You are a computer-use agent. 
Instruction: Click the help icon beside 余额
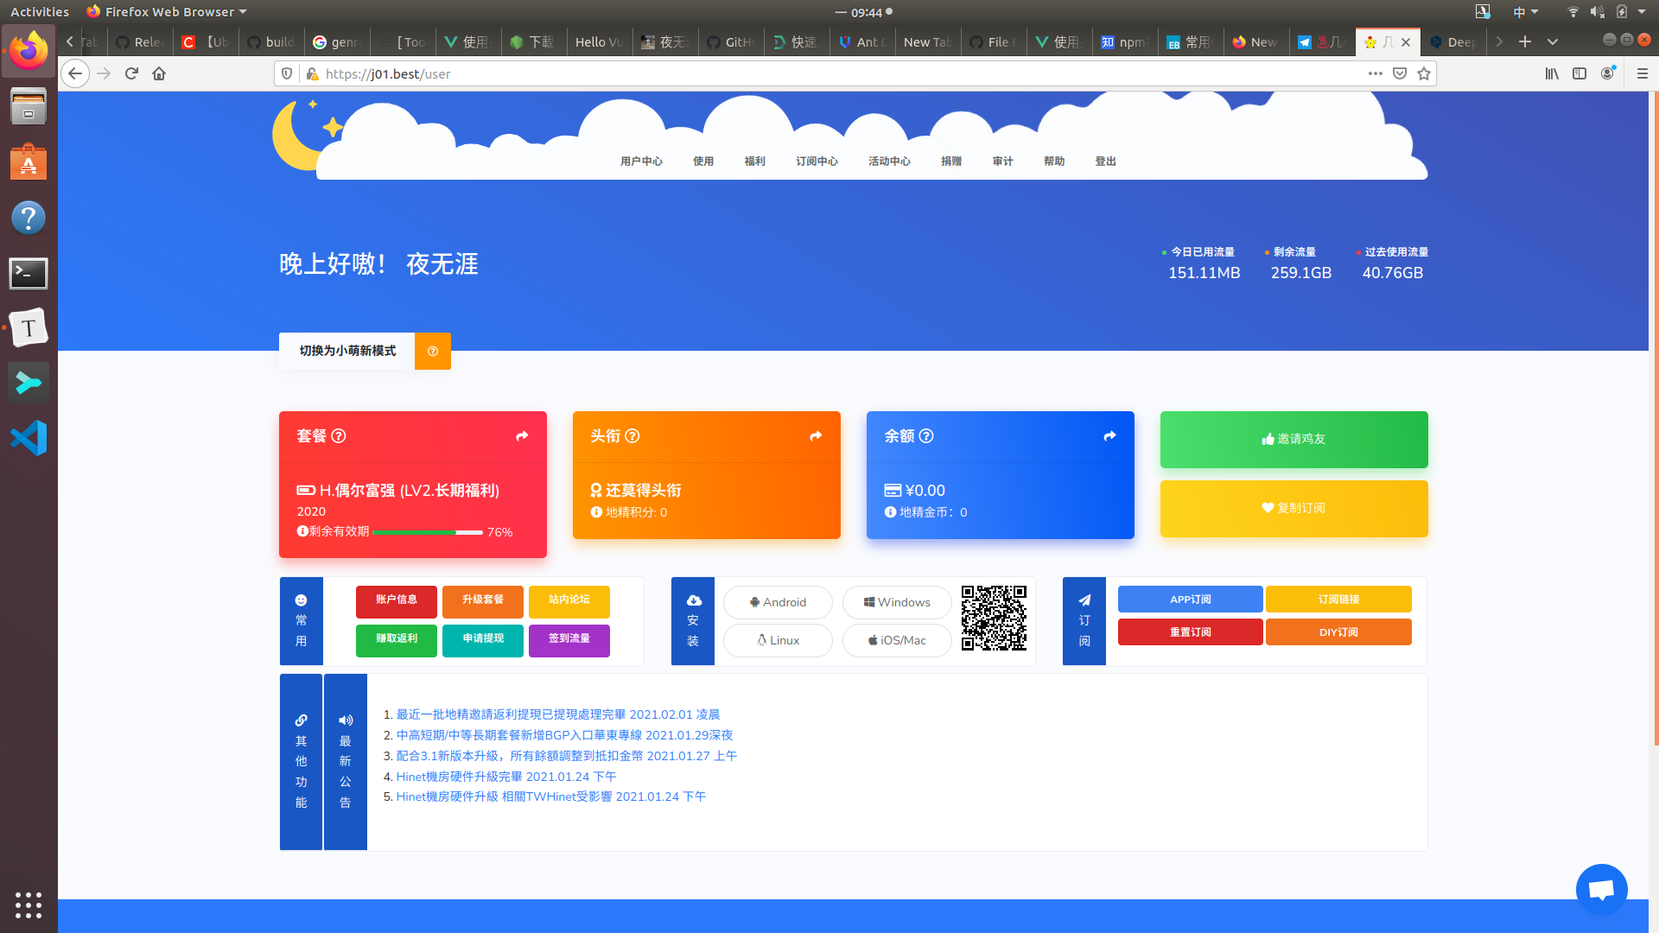click(926, 436)
